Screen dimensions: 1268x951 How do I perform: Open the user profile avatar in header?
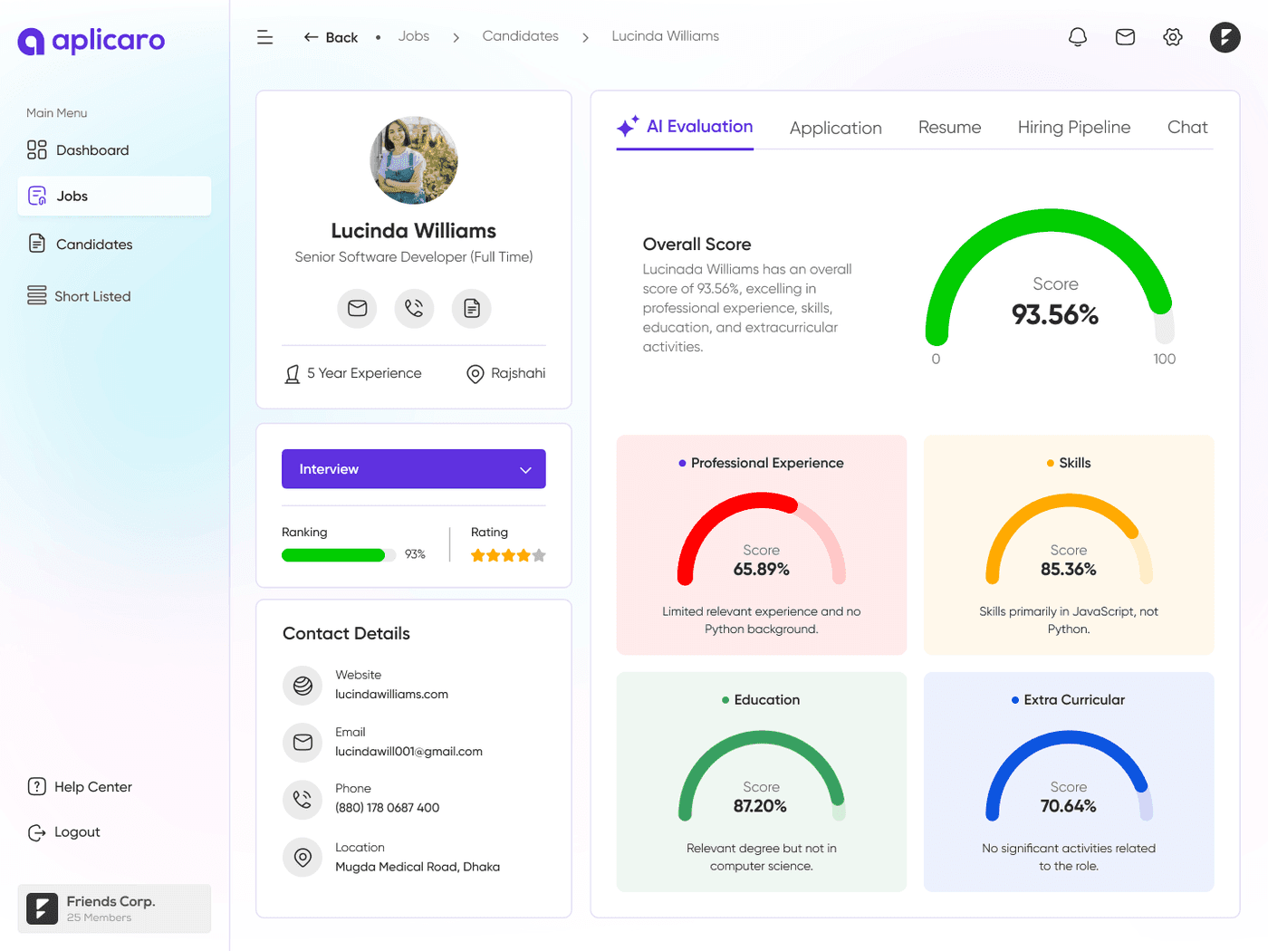pyautogui.click(x=1225, y=37)
